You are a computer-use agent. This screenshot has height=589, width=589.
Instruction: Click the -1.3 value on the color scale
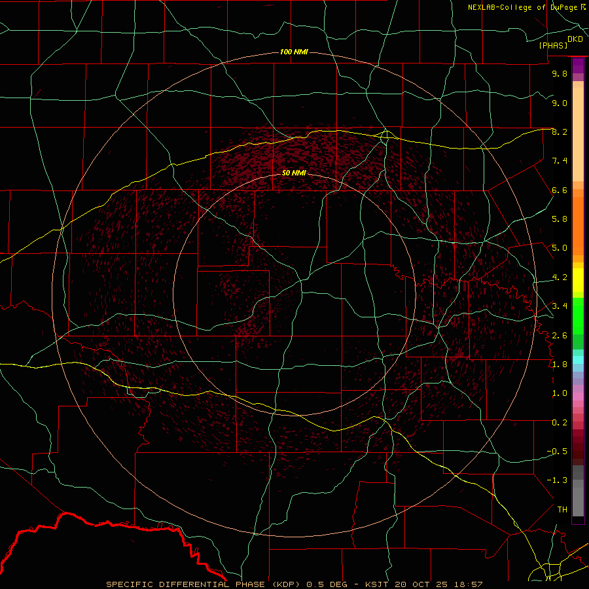(x=557, y=480)
